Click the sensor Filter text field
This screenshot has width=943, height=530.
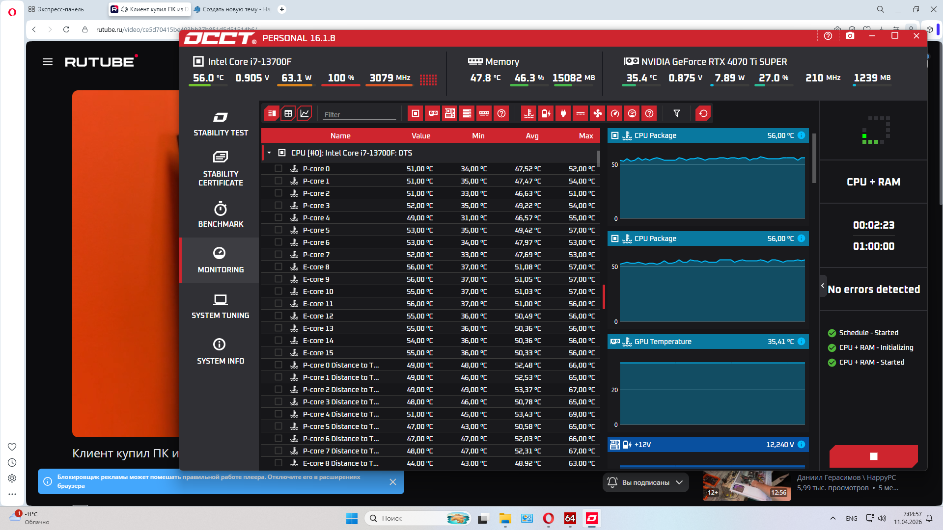[359, 114]
